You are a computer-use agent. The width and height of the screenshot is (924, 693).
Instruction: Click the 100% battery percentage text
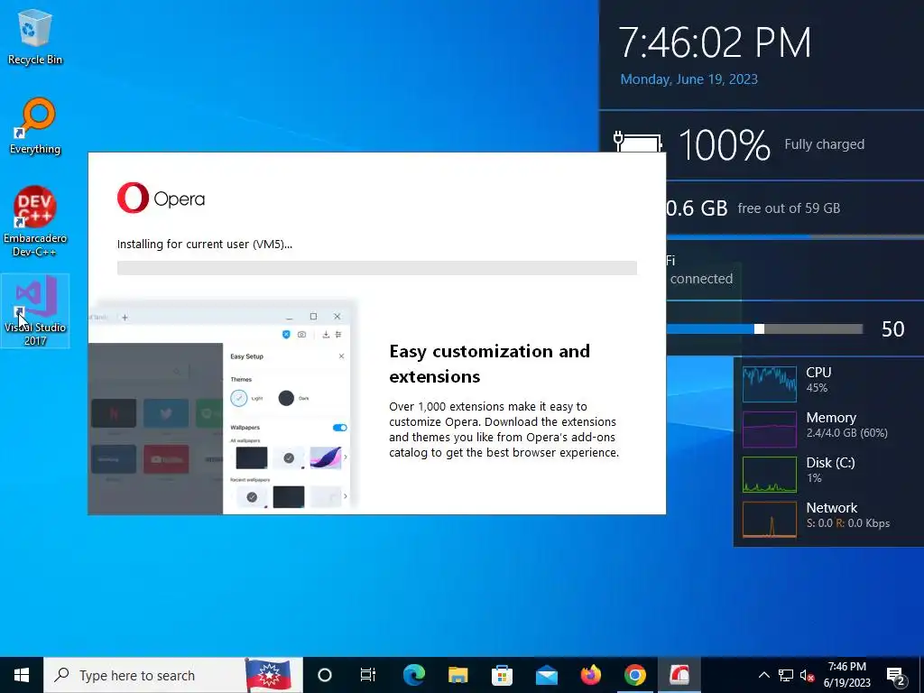[725, 144]
